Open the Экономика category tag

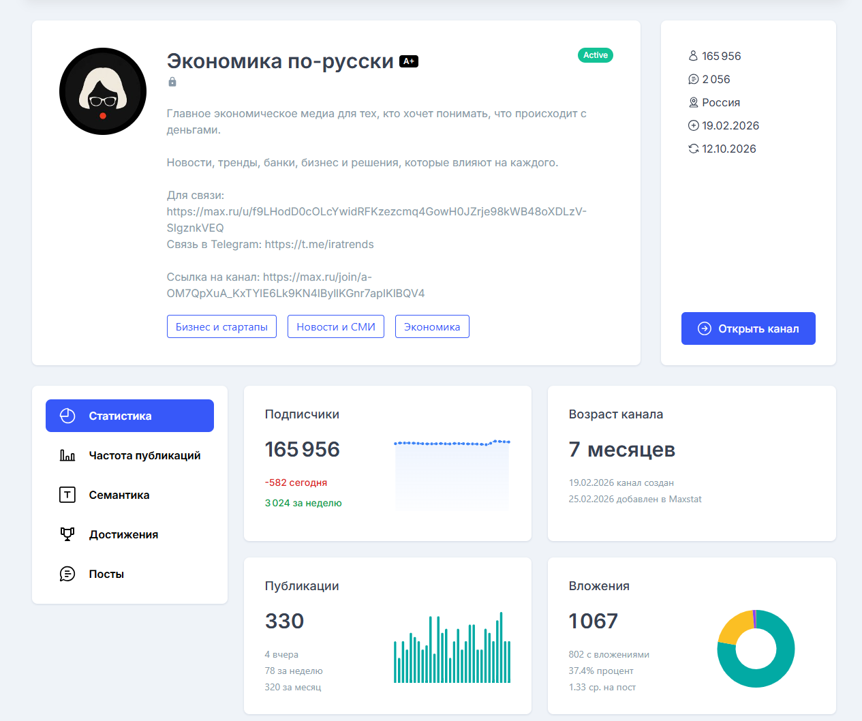(432, 326)
